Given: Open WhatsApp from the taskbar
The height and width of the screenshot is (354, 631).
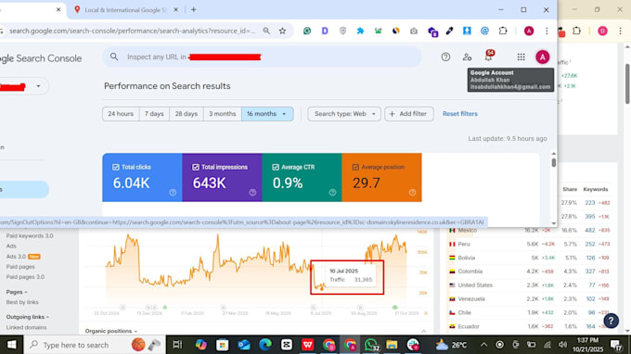Looking at the screenshot, I should (x=370, y=345).
